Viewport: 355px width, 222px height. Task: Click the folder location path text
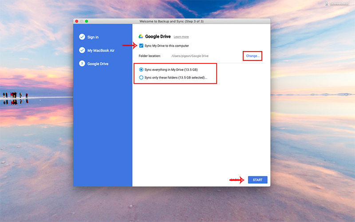[190, 56]
